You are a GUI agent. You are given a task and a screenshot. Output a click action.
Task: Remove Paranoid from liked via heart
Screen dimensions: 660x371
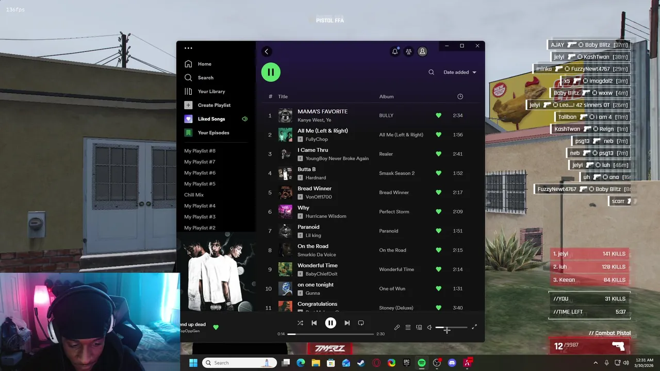[438, 231]
